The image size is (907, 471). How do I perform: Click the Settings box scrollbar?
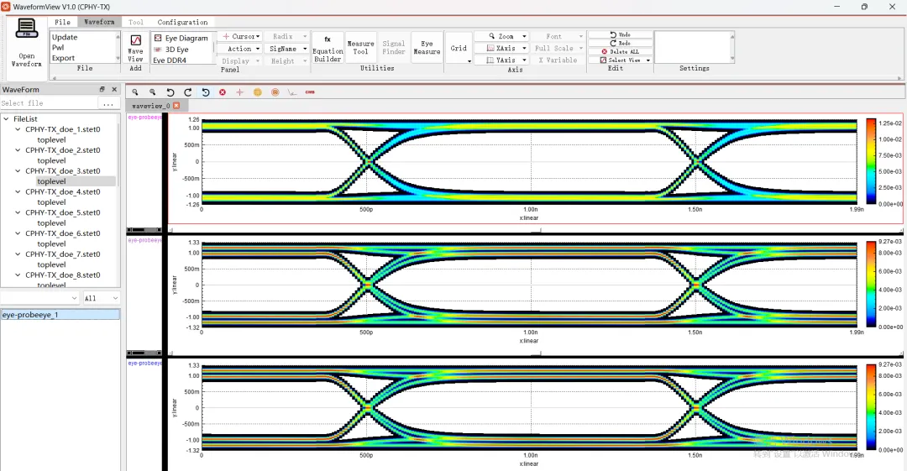731,48
